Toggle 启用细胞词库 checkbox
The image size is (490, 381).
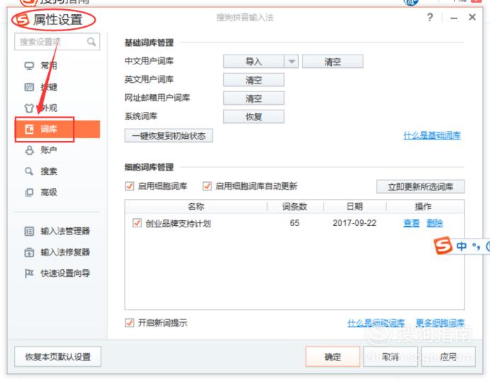click(130, 186)
